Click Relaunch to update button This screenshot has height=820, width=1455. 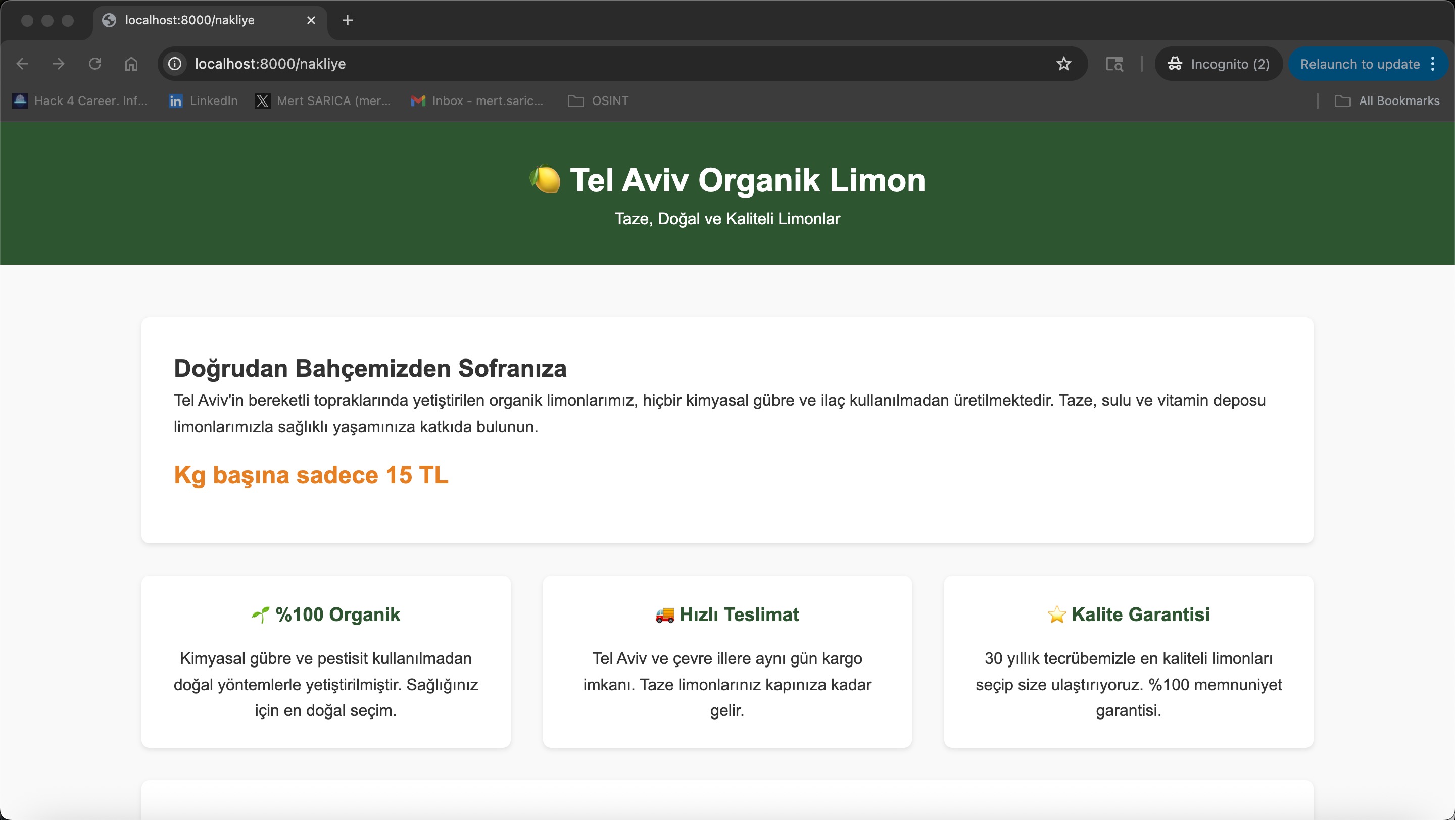tap(1360, 64)
